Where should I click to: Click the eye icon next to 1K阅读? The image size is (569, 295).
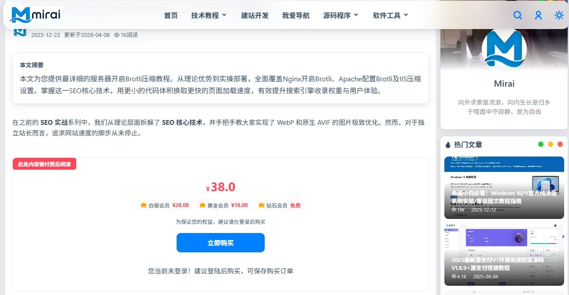pos(117,35)
